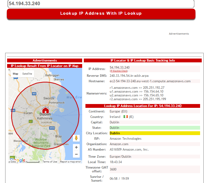Viewport: 214px width, 183px height.
Task: Click the Wicklow Mountains National Park label
Action: click(41, 143)
